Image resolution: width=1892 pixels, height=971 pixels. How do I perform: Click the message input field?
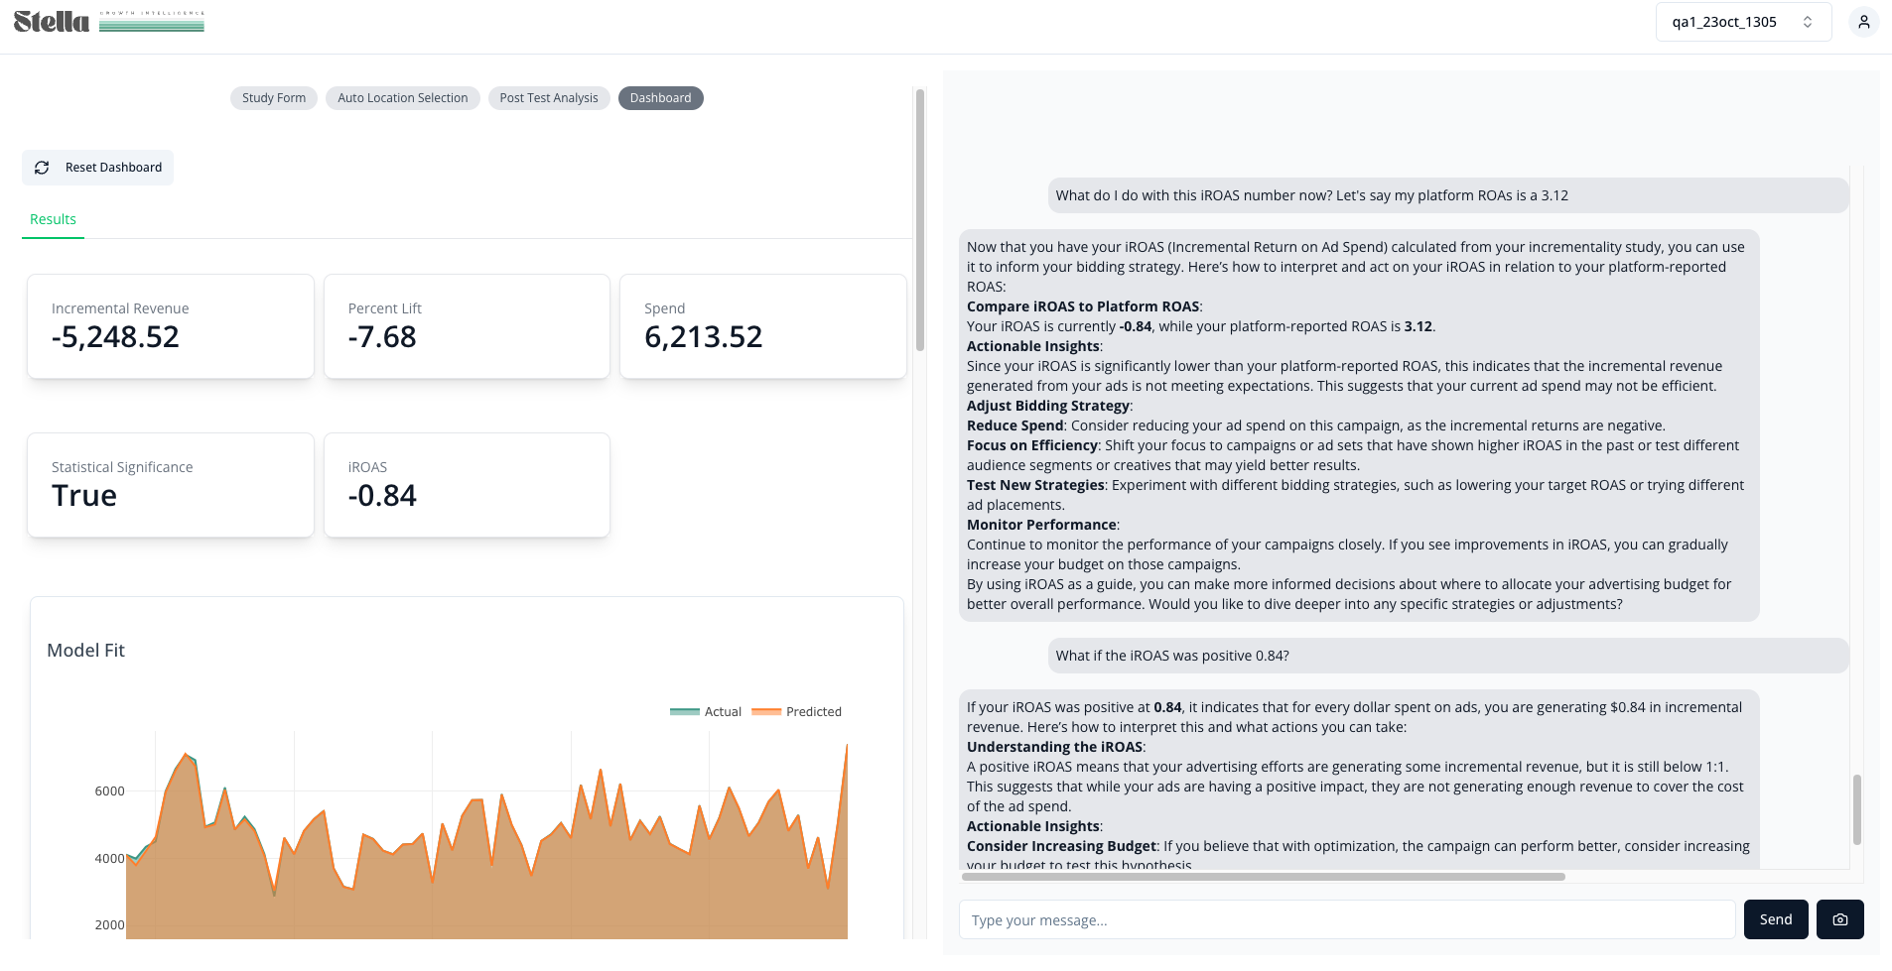click(1347, 919)
